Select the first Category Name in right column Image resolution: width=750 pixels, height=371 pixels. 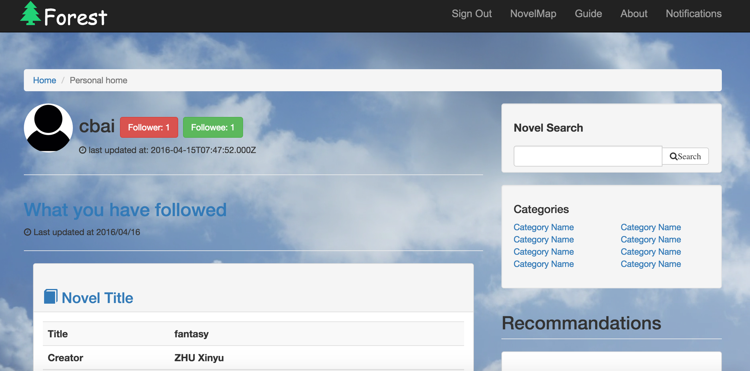(651, 227)
